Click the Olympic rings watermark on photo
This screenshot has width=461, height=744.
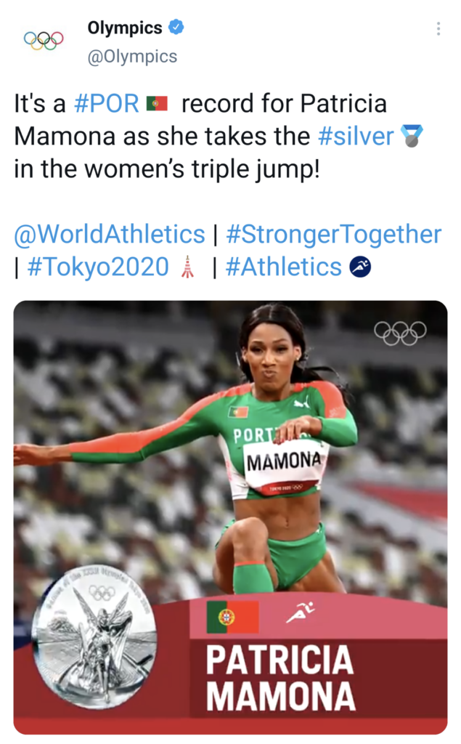400,333
